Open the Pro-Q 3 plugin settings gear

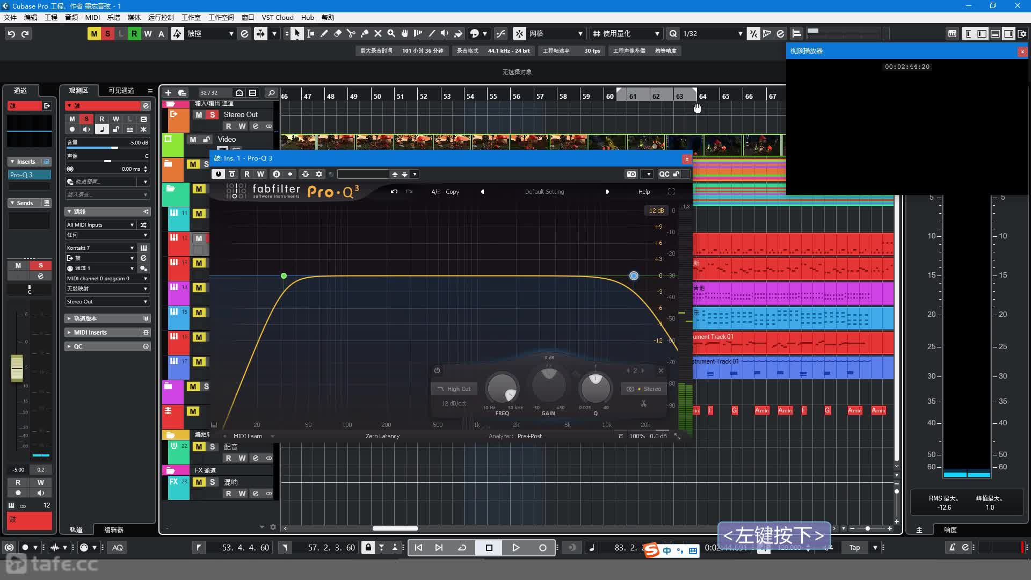[x=319, y=174]
